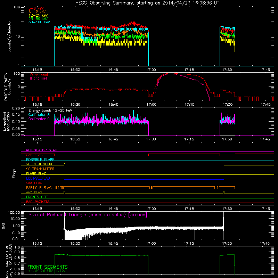Click the 'POSSIBLE_FLARE' flag label

coord(40,160)
